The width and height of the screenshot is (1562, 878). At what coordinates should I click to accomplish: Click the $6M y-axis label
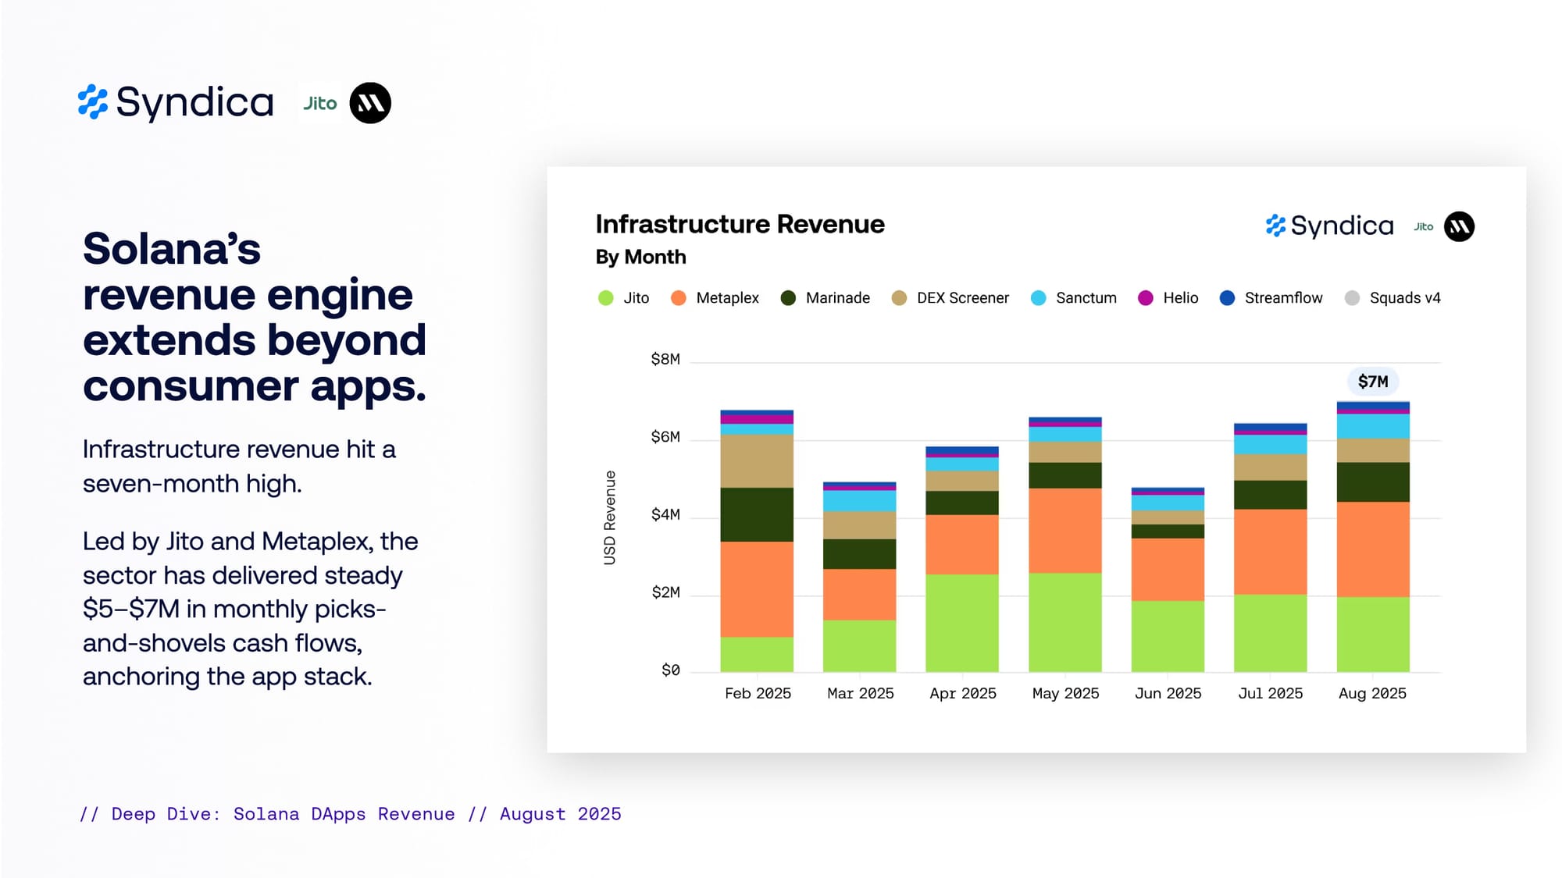click(x=665, y=437)
